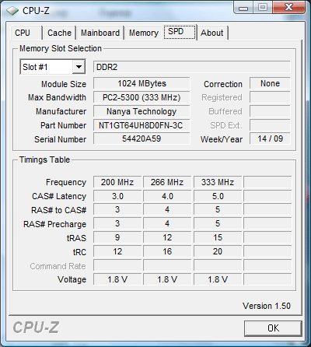
Task: Click the empty Registered field
Action: click(x=270, y=97)
